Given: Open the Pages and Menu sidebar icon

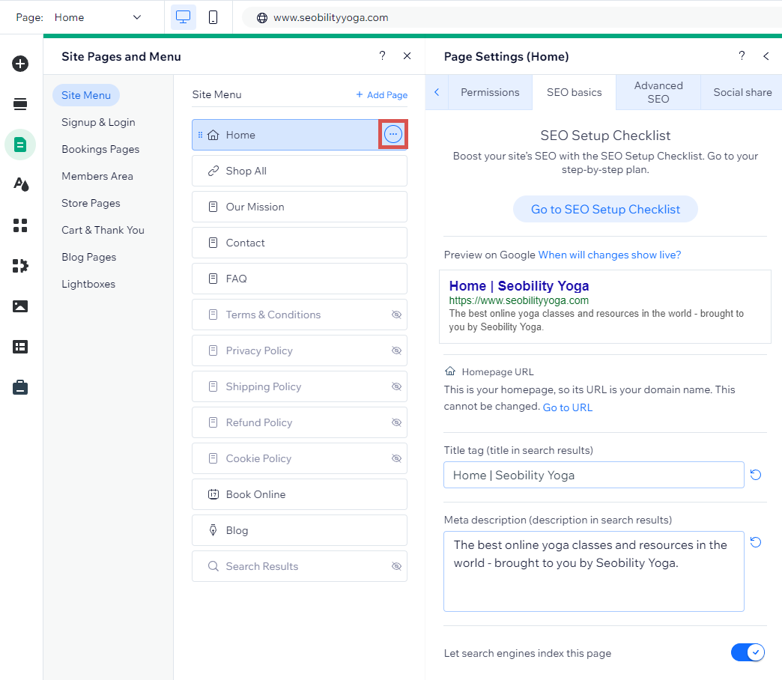Looking at the screenshot, I should coord(20,145).
